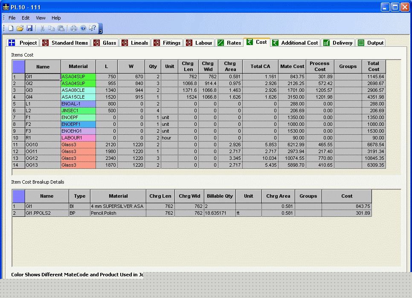Expand the toolbar options dropdown arrow
The image size is (412, 298).
click(x=100, y=31)
